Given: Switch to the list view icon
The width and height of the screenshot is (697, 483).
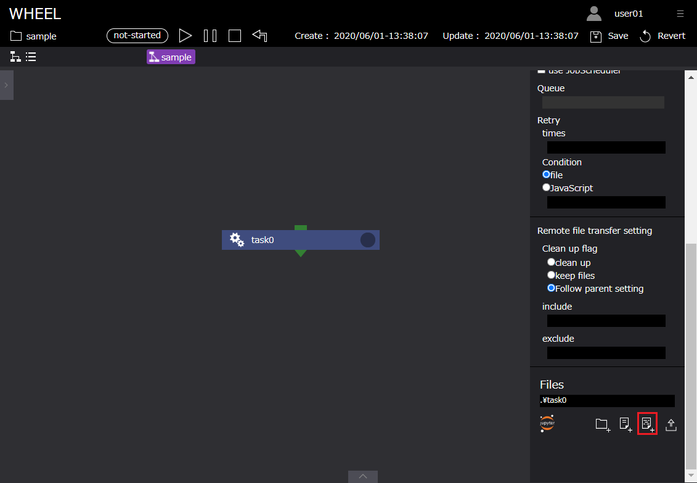Looking at the screenshot, I should click(31, 57).
